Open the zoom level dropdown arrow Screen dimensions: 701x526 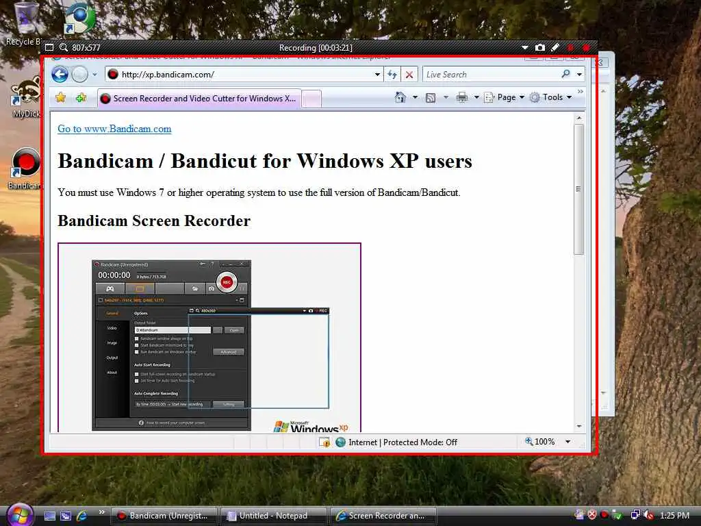coord(568,442)
